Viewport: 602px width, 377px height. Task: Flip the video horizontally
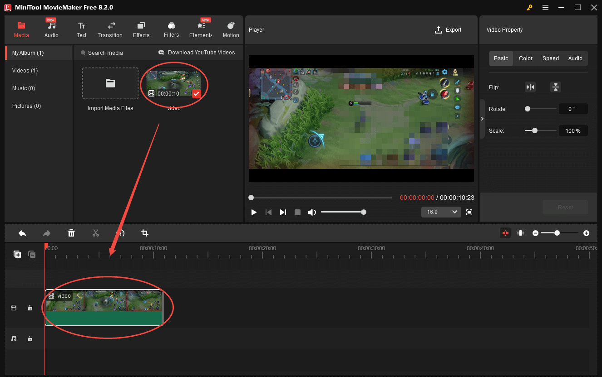(530, 87)
